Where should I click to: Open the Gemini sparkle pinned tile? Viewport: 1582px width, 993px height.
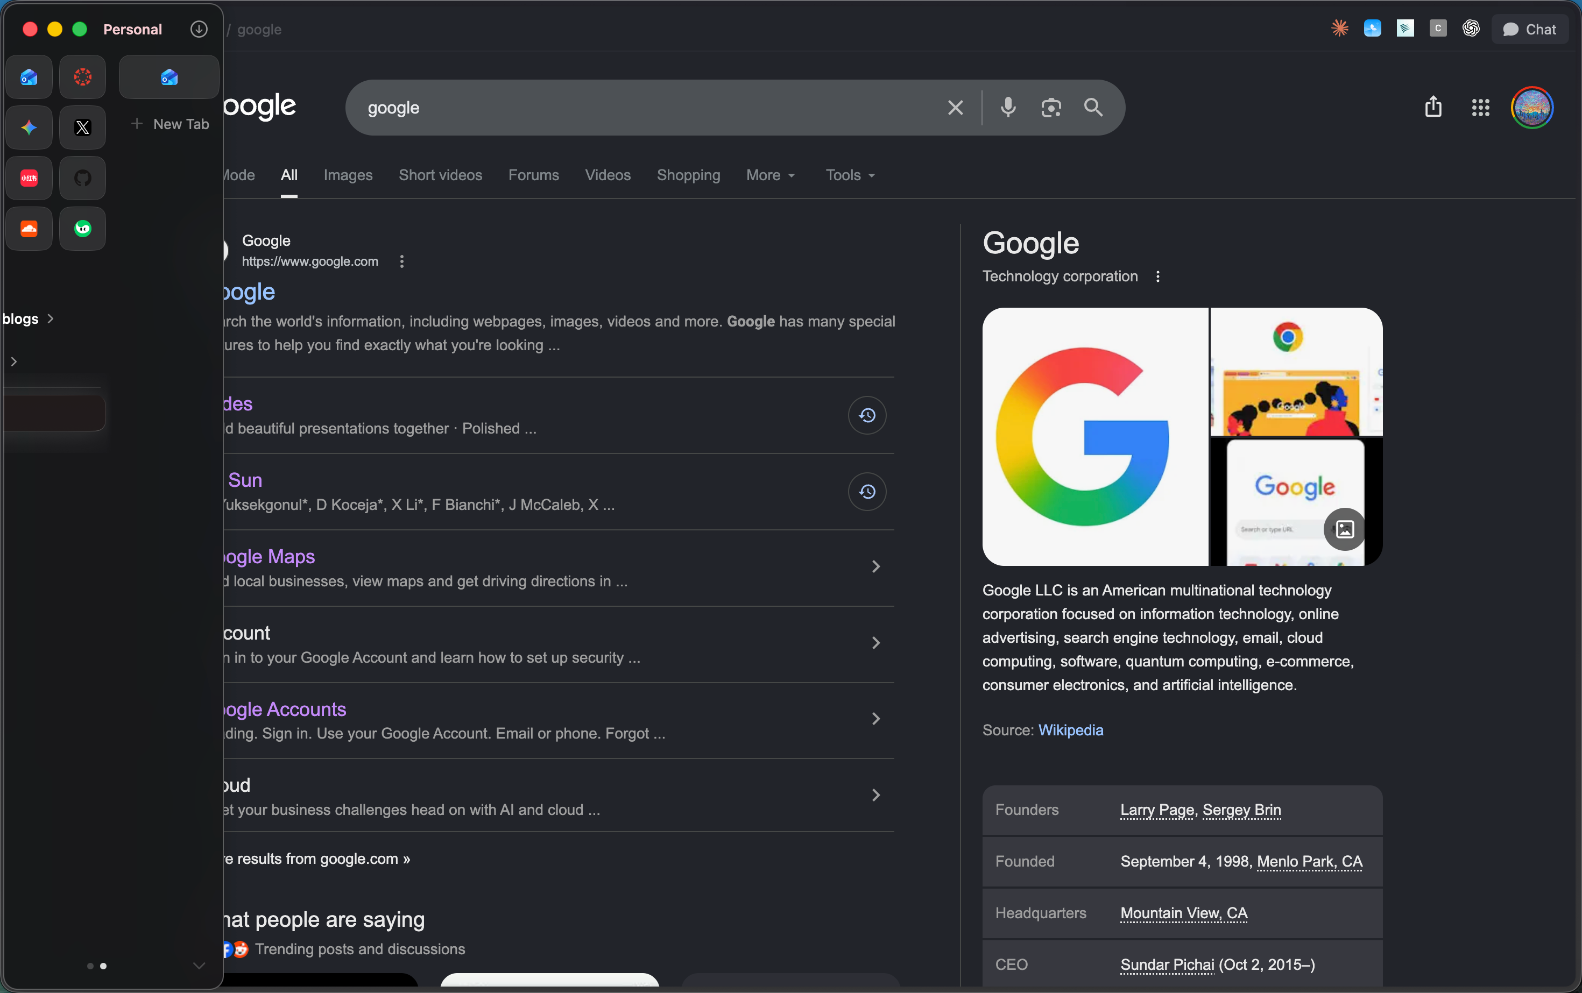pyautogui.click(x=29, y=127)
